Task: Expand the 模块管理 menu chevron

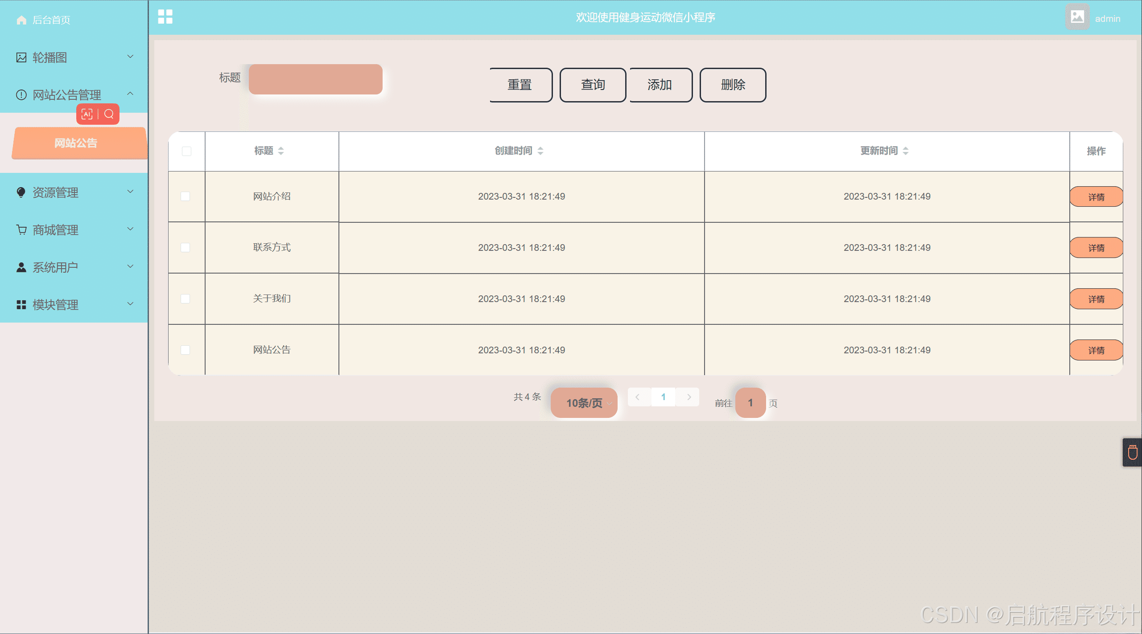Action: coord(130,304)
